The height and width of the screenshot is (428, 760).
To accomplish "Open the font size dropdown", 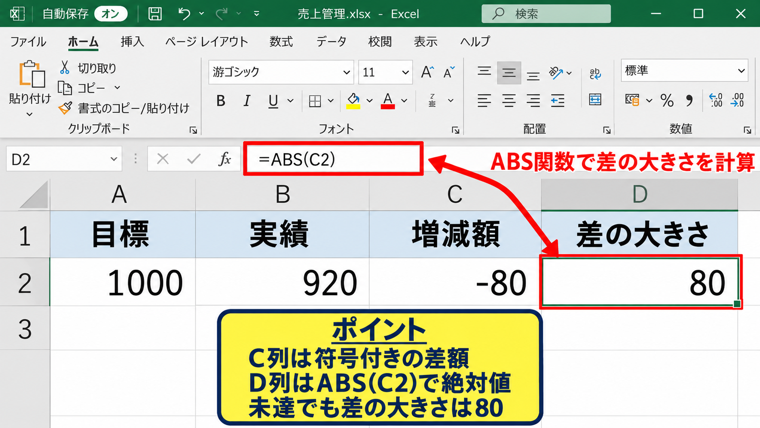I will click(x=405, y=72).
